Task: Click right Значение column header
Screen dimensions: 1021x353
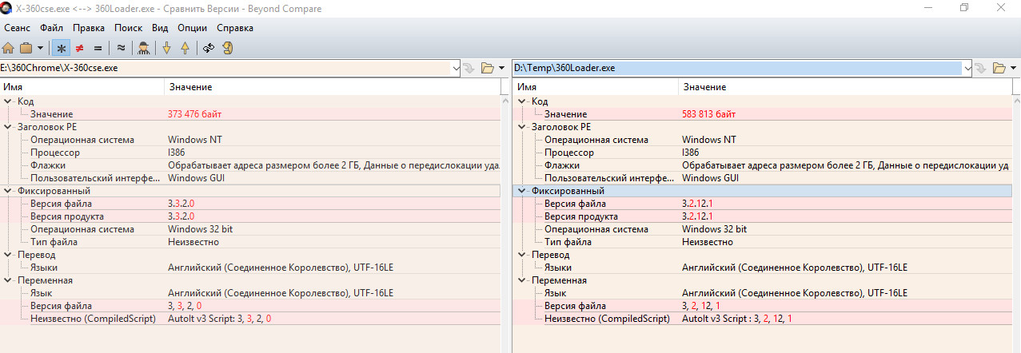Action: coord(844,86)
